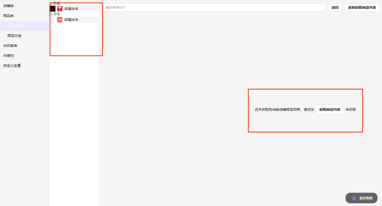Open the 店铺库 menu
Image resolution: width=382 pixels, height=206 pixels.
[9, 6]
